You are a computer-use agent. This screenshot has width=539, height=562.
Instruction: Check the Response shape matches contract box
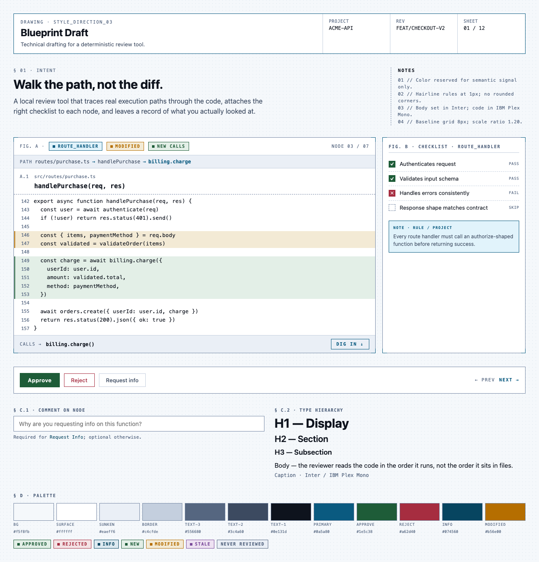(x=392, y=208)
